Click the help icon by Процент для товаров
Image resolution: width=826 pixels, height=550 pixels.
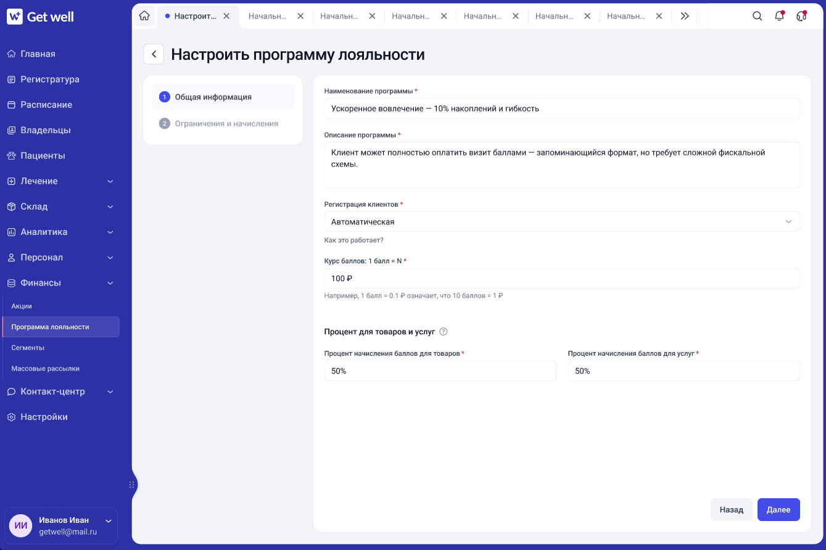tap(443, 332)
